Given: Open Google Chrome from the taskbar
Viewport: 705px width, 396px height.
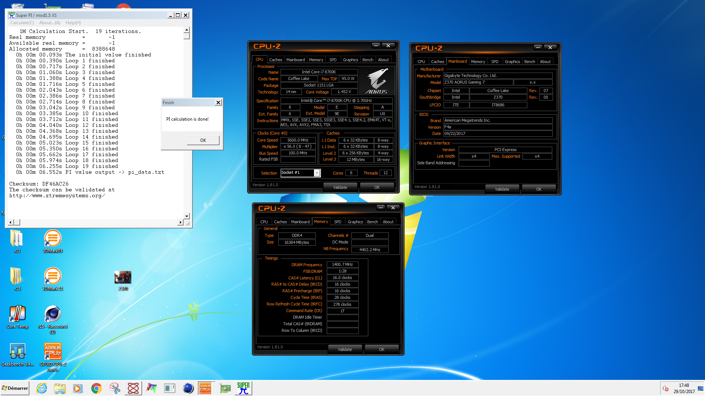Looking at the screenshot, I should pos(96,388).
